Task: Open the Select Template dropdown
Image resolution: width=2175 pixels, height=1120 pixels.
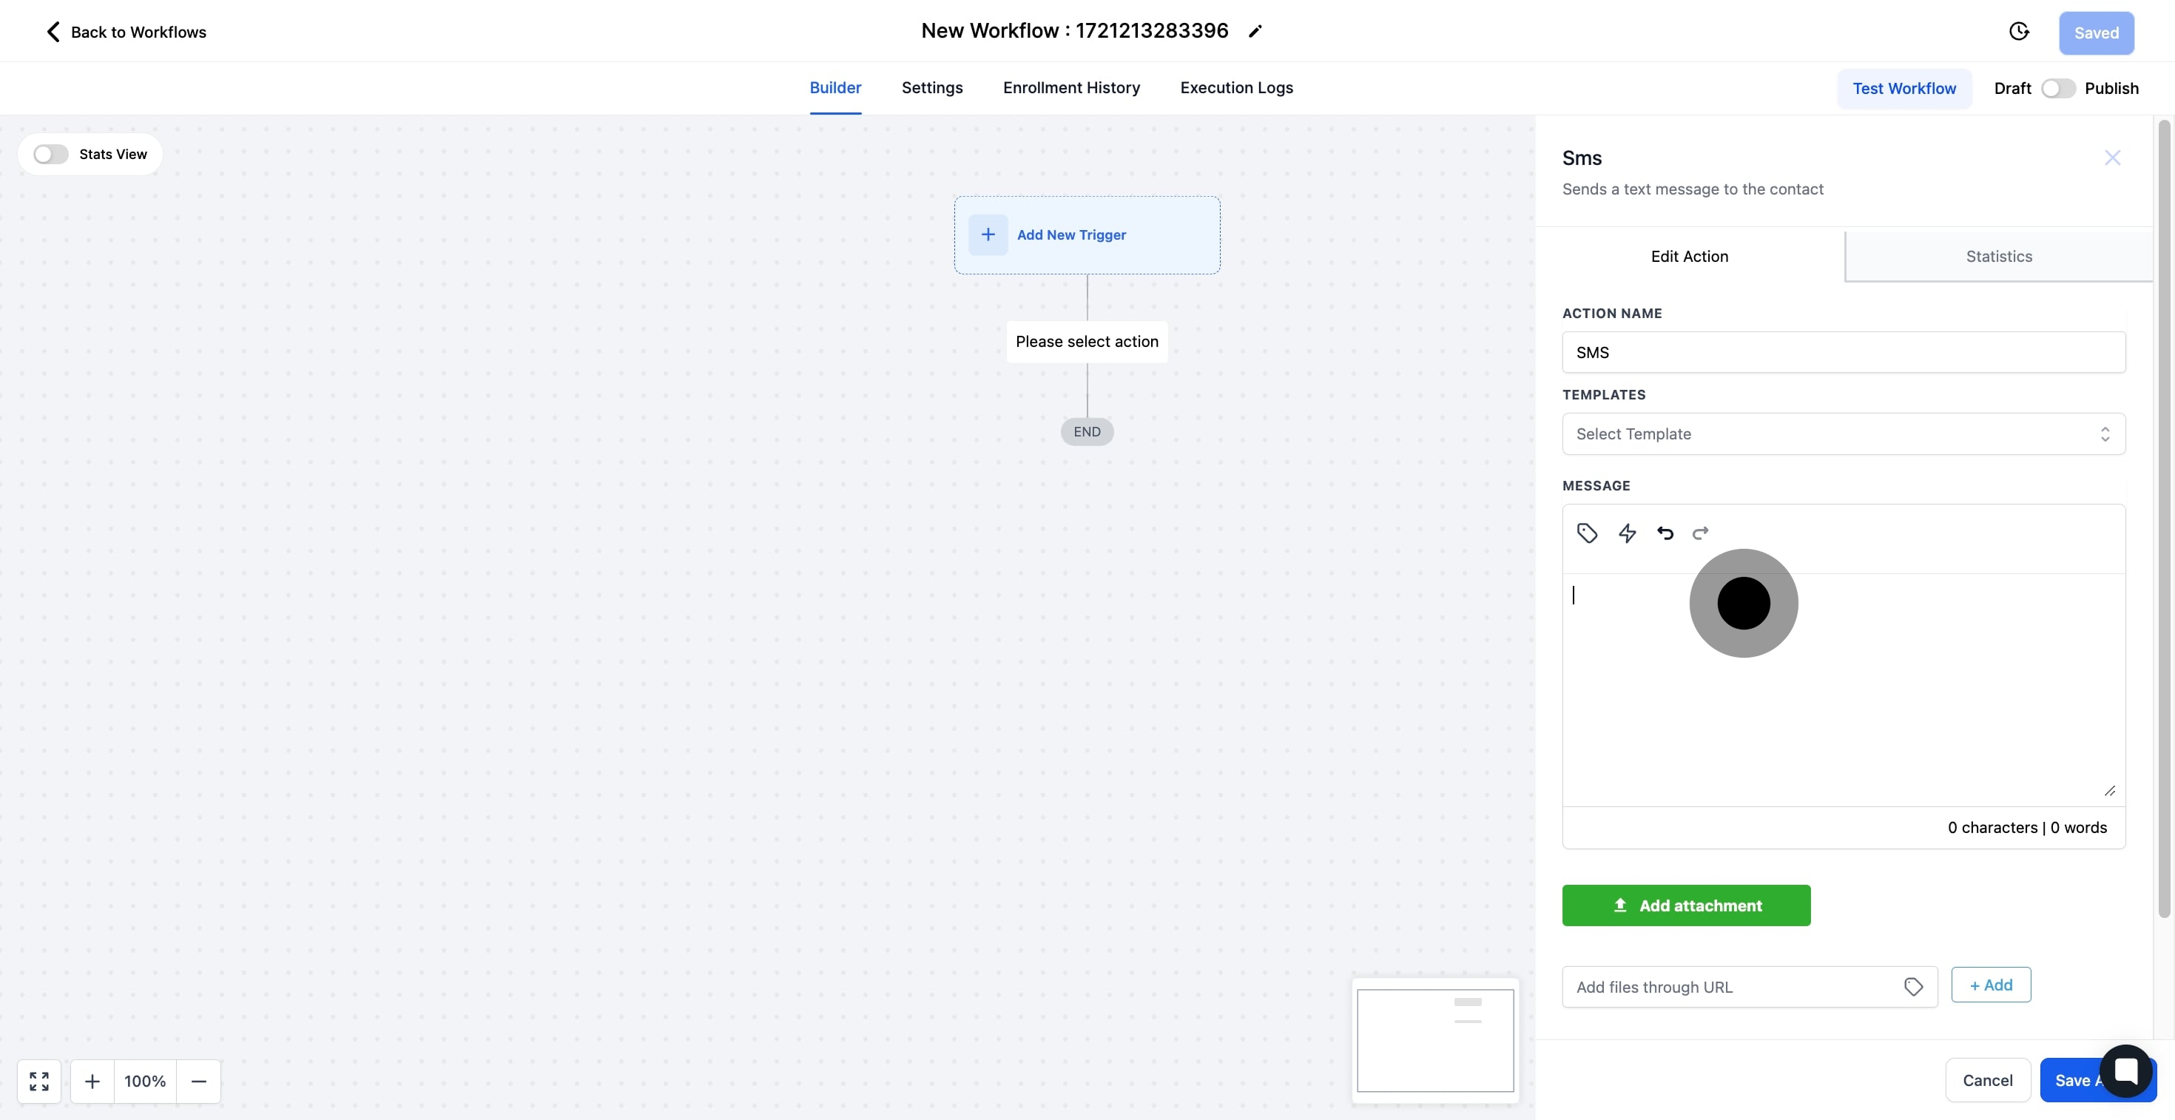Action: (1843, 434)
